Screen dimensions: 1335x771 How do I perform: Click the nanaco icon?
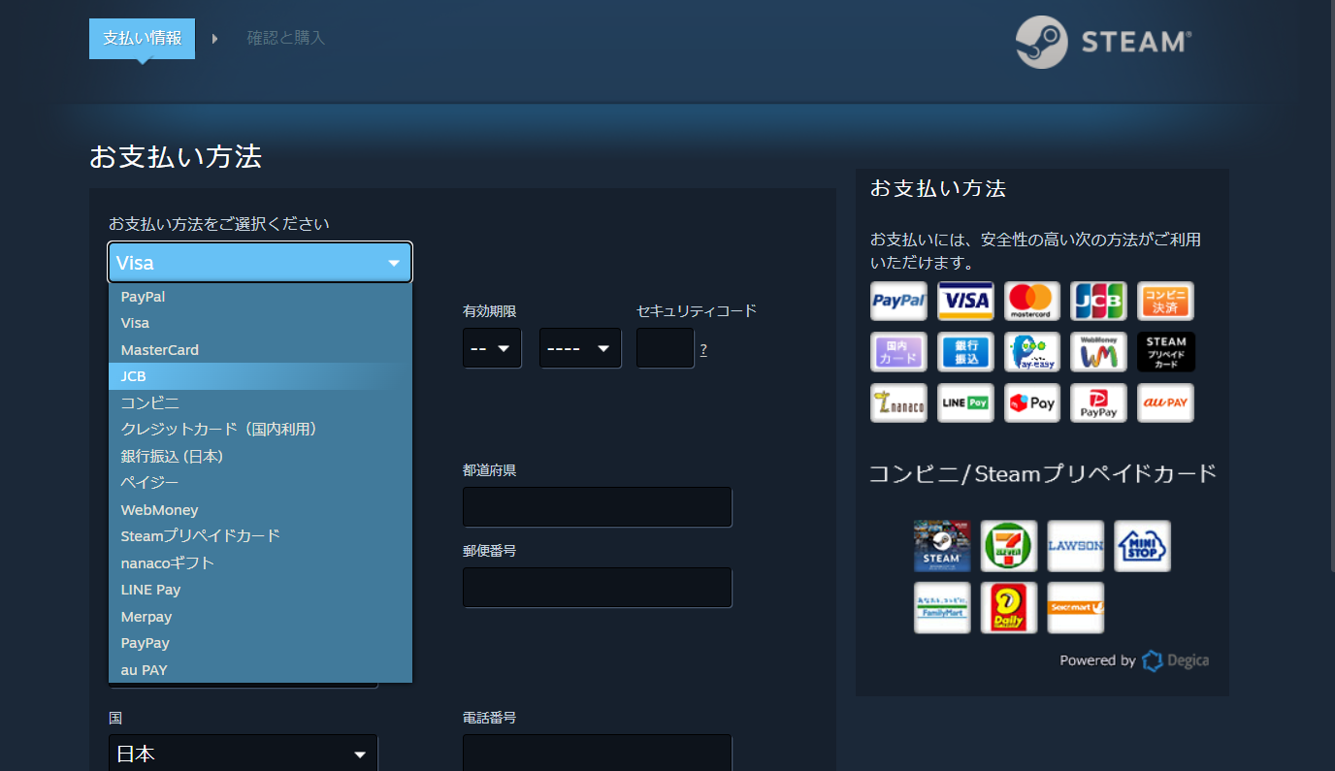[x=897, y=402]
